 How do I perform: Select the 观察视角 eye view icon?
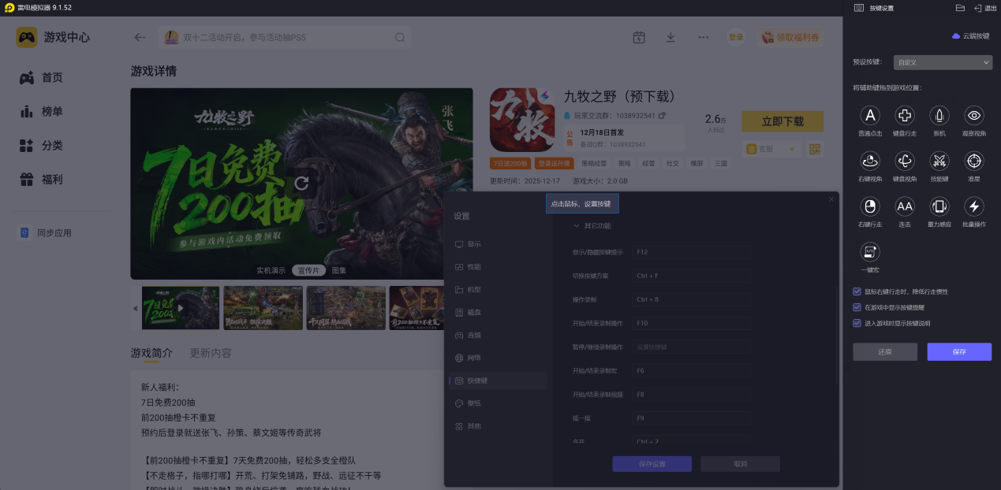[975, 116]
